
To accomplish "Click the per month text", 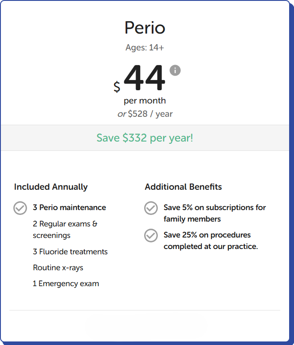I will (x=145, y=100).
